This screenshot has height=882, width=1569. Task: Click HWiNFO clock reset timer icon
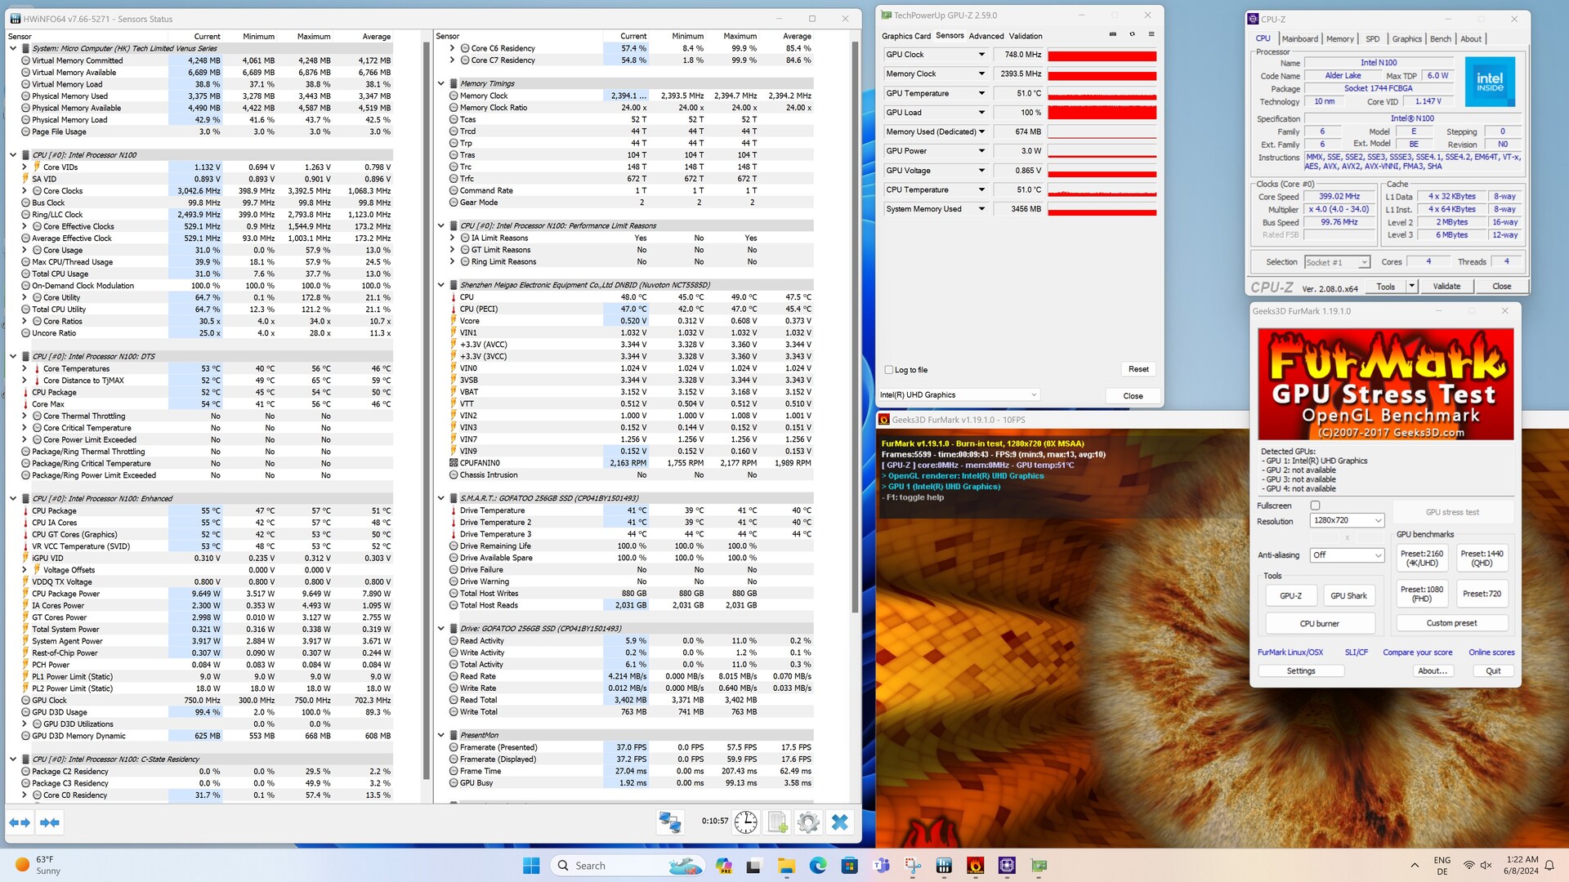tap(745, 822)
